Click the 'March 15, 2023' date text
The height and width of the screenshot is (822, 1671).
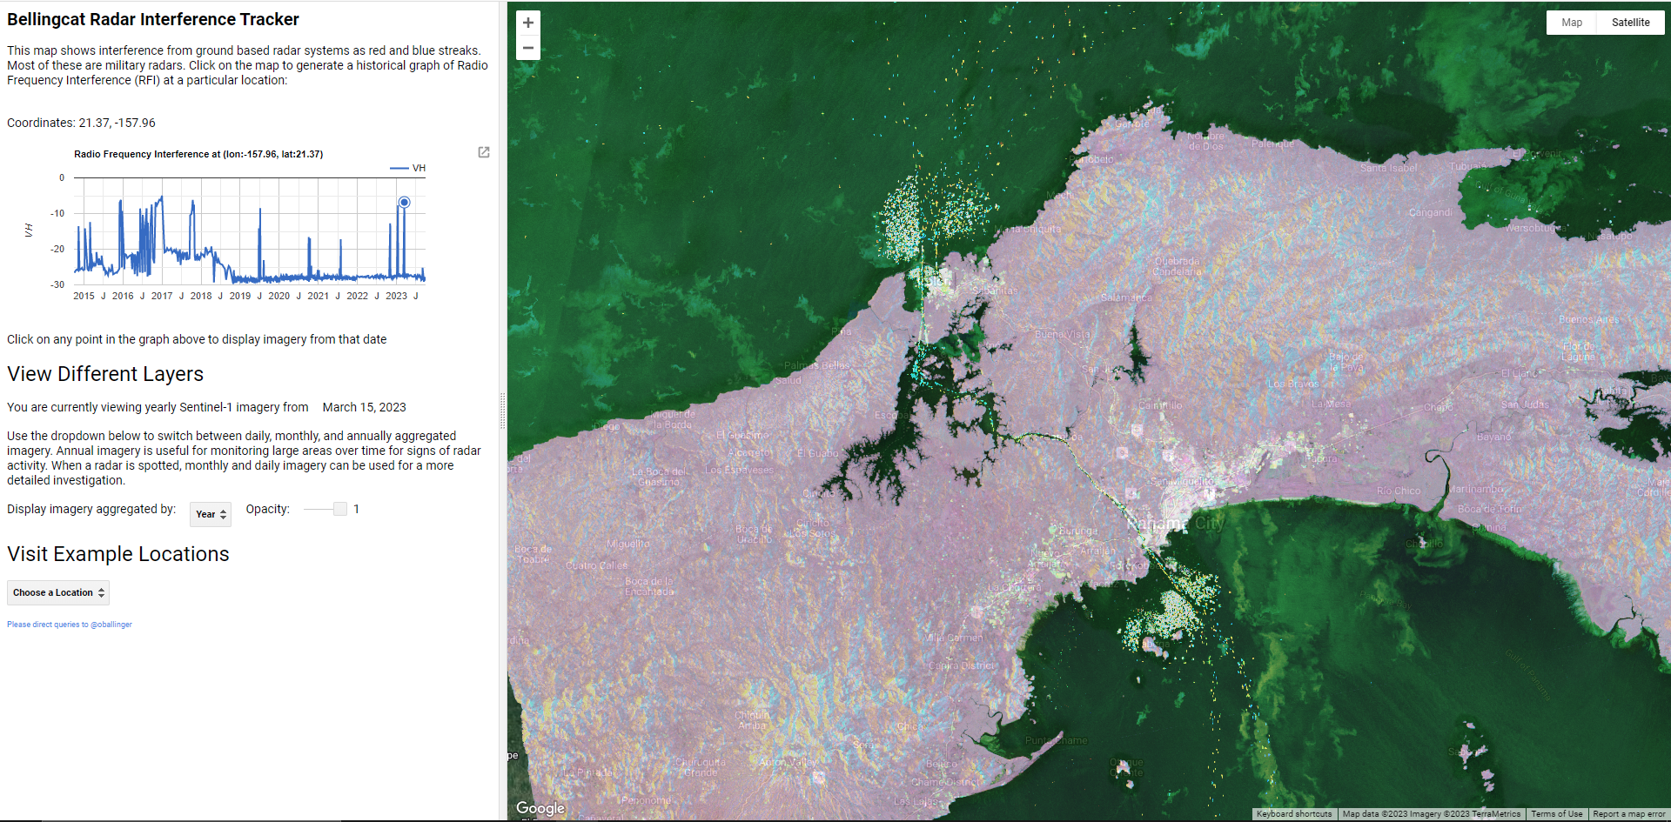[x=364, y=407]
